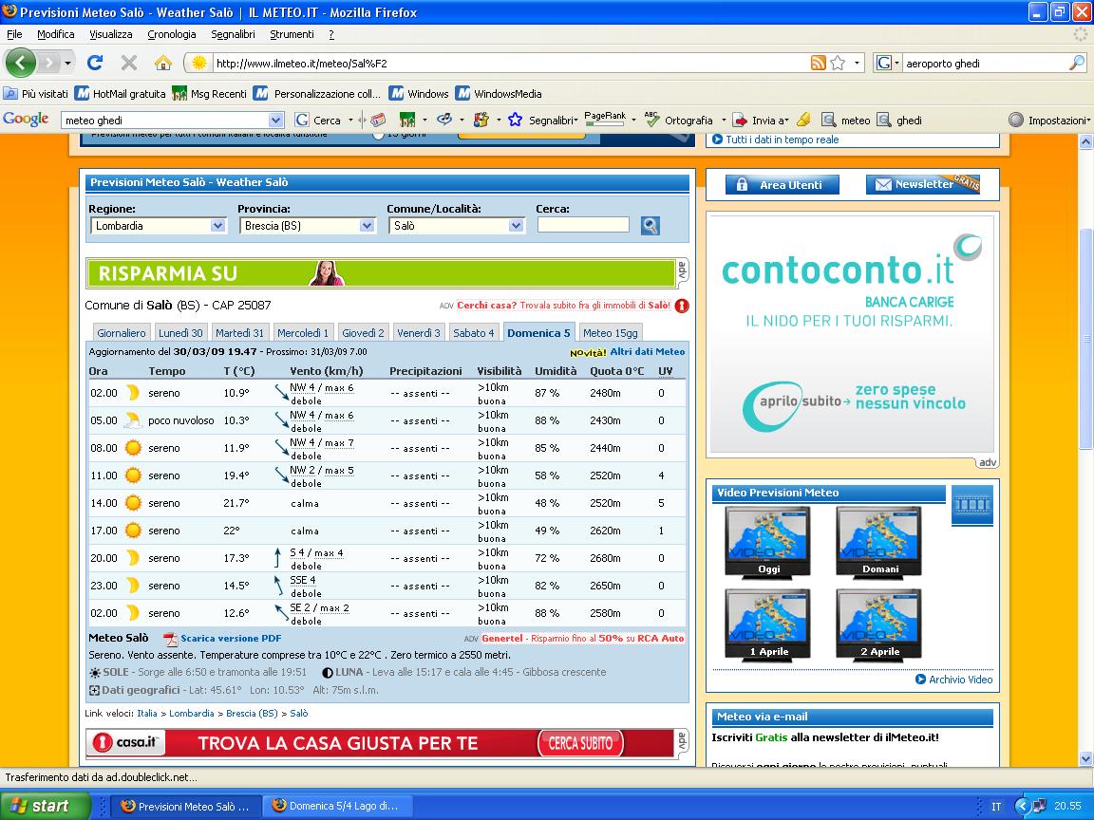The image size is (1094, 820).
Task: Switch to the Giornaliero forecast tab
Action: click(122, 332)
